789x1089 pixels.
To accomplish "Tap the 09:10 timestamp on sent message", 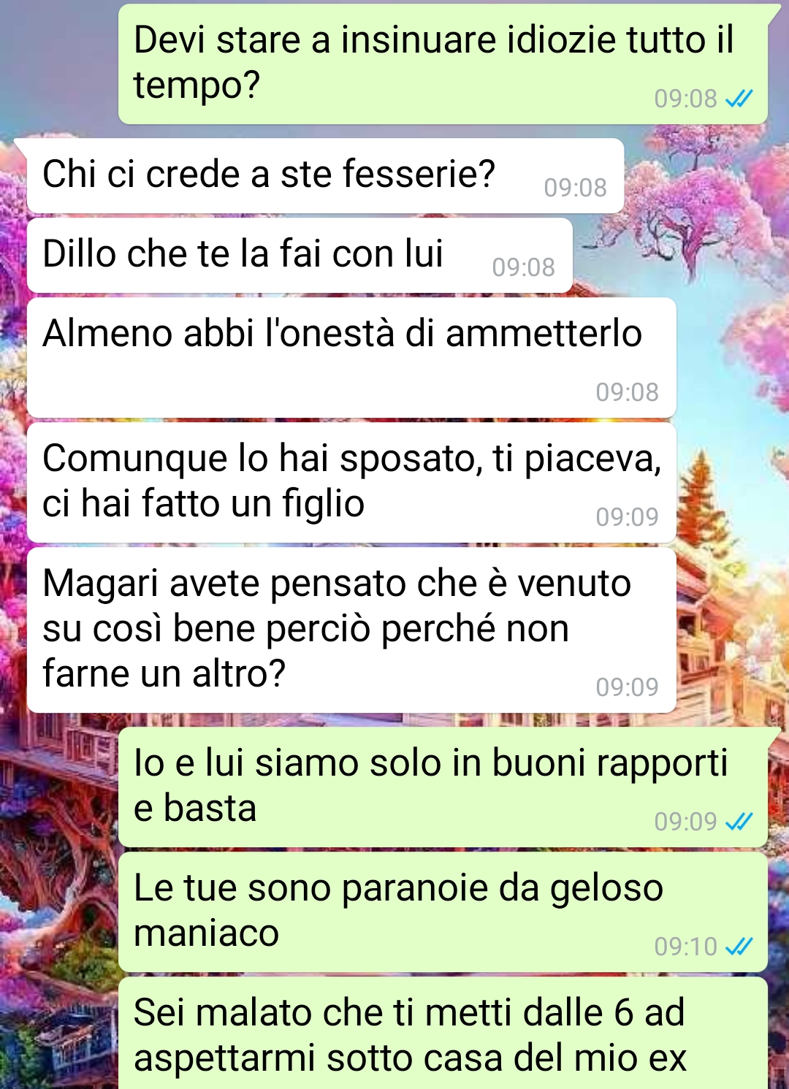I will [x=686, y=947].
